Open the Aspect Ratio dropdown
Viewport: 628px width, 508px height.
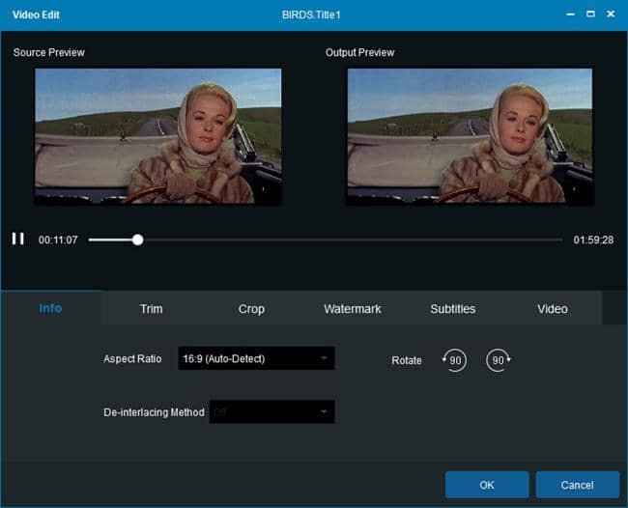pos(256,358)
